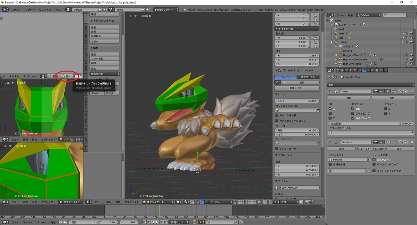Viewport: 417px width, 225px height.
Task: Collapse the Mirror modifier panel triangle
Action: (330, 91)
